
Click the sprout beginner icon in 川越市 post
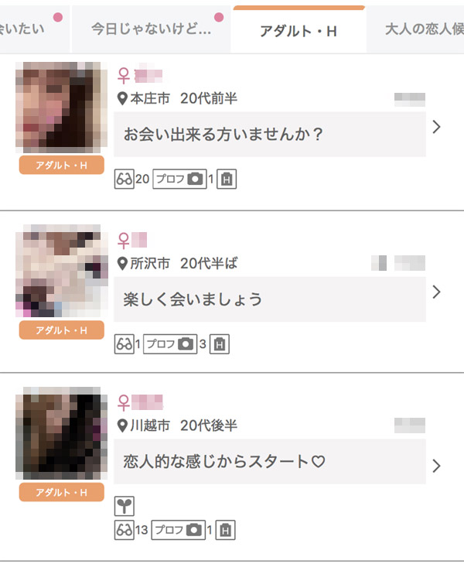pyautogui.click(x=125, y=506)
